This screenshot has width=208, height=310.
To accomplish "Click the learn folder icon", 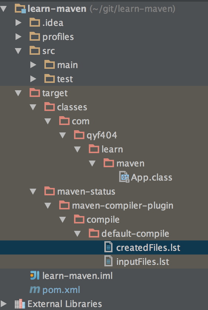I will point(94,149).
